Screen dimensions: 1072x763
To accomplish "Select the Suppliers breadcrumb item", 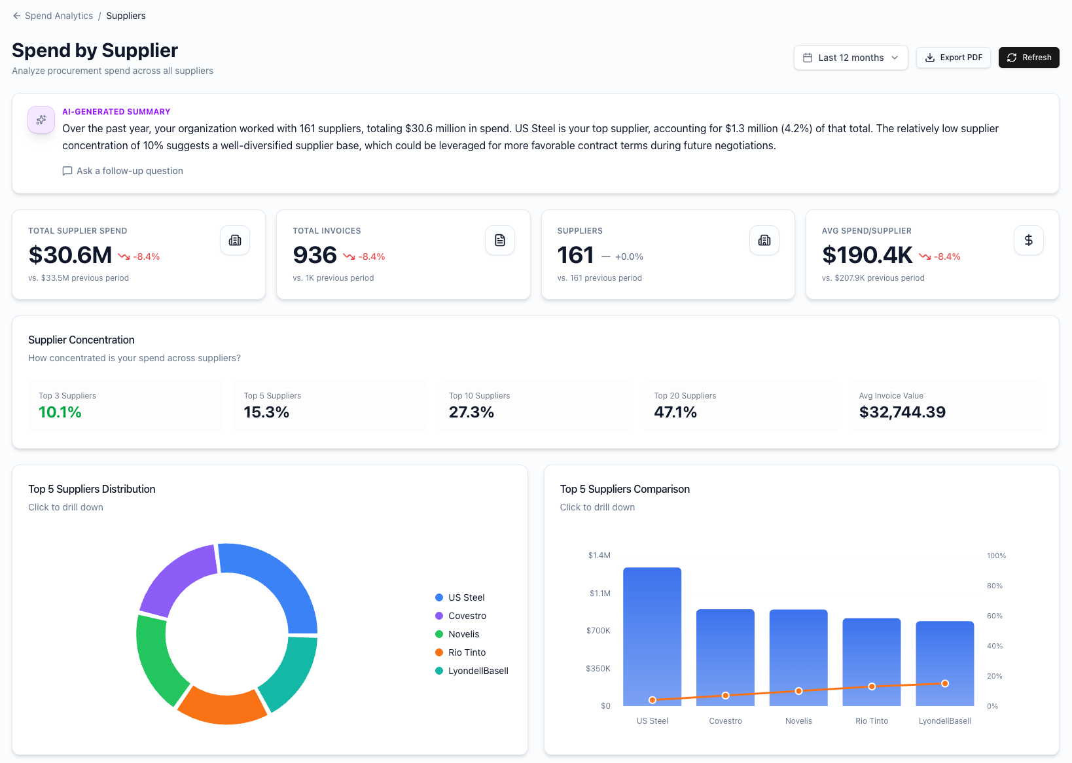I will [x=126, y=15].
